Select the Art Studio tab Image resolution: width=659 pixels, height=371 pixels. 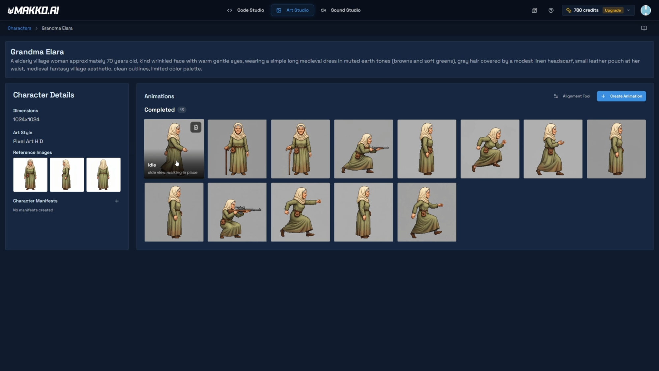[292, 10]
